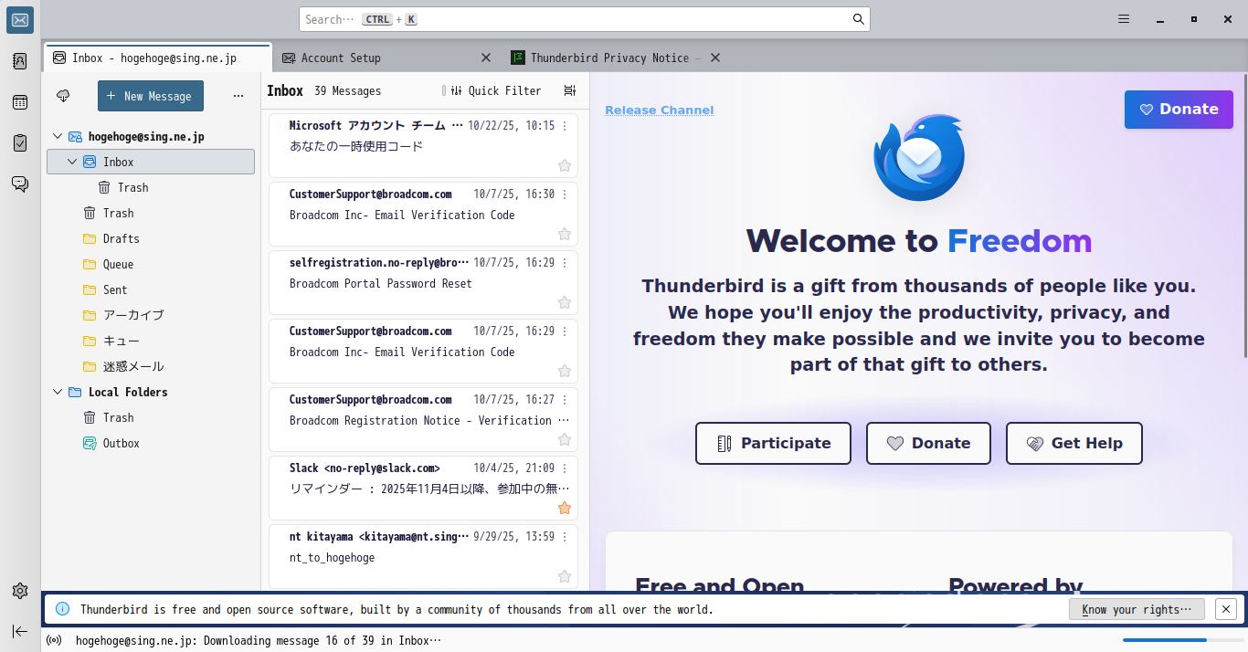Open Thunderbird application menu (hamburger)

(x=1124, y=19)
